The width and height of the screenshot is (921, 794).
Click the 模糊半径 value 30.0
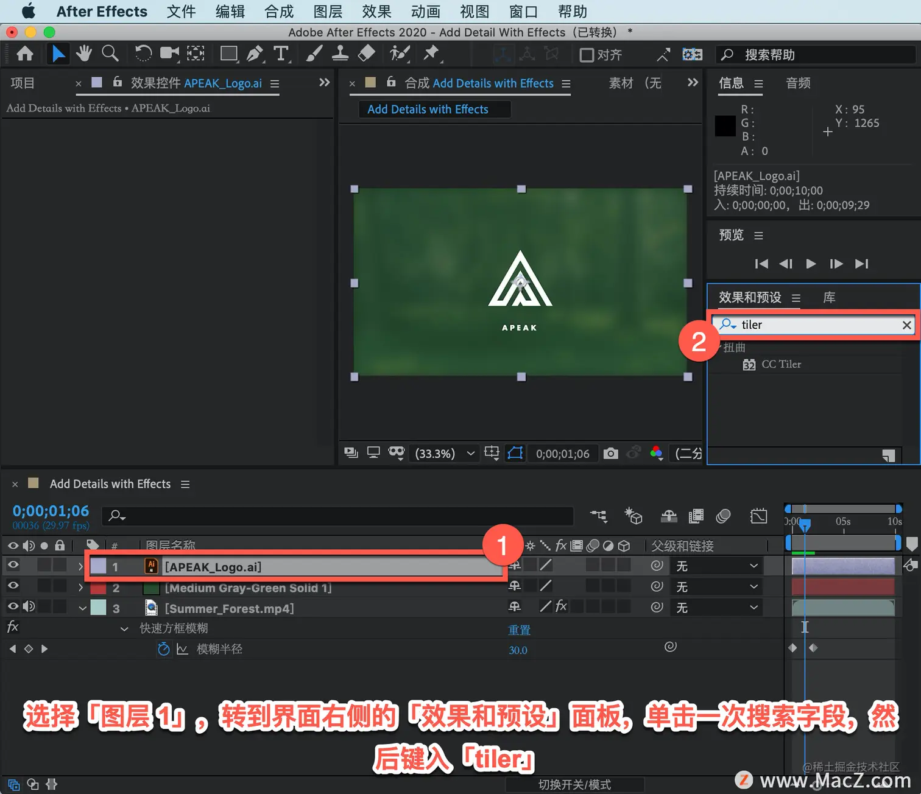tap(518, 650)
